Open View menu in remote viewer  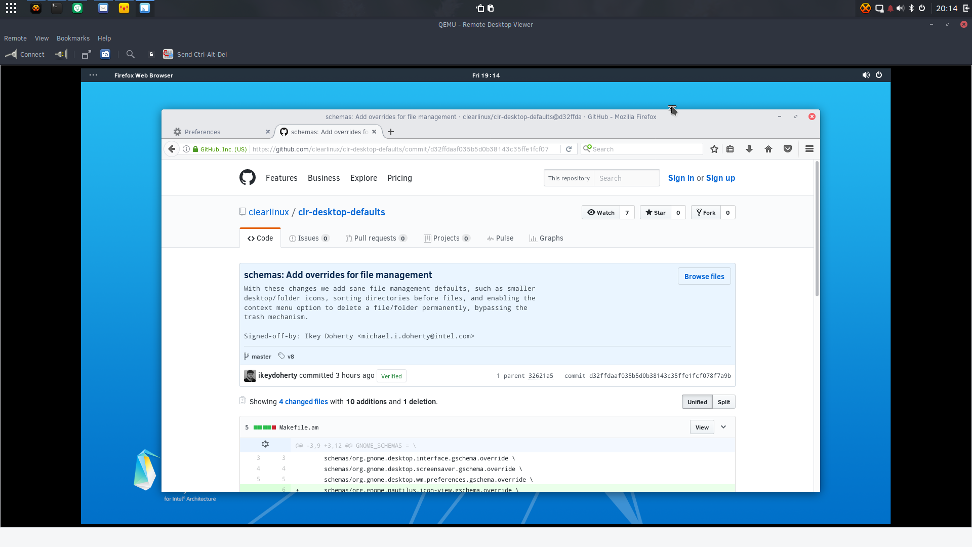42,38
